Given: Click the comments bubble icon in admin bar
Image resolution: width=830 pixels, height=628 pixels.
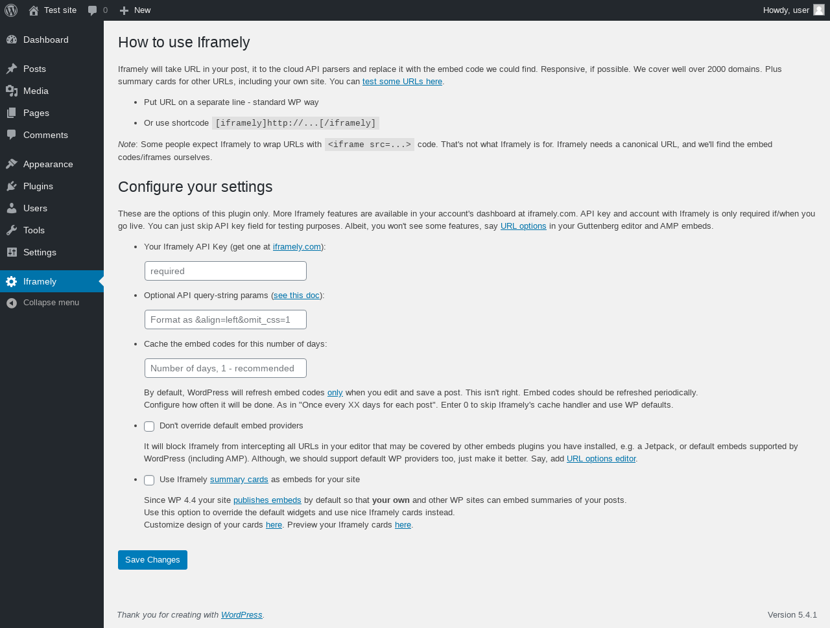Looking at the screenshot, I should point(93,10).
